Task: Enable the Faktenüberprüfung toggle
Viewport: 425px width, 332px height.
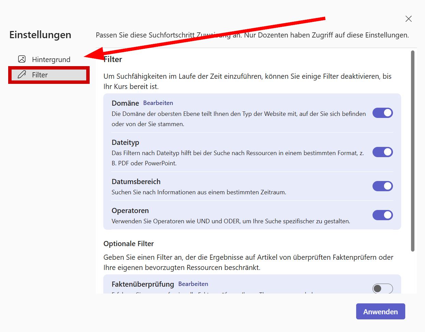Action: click(x=382, y=288)
